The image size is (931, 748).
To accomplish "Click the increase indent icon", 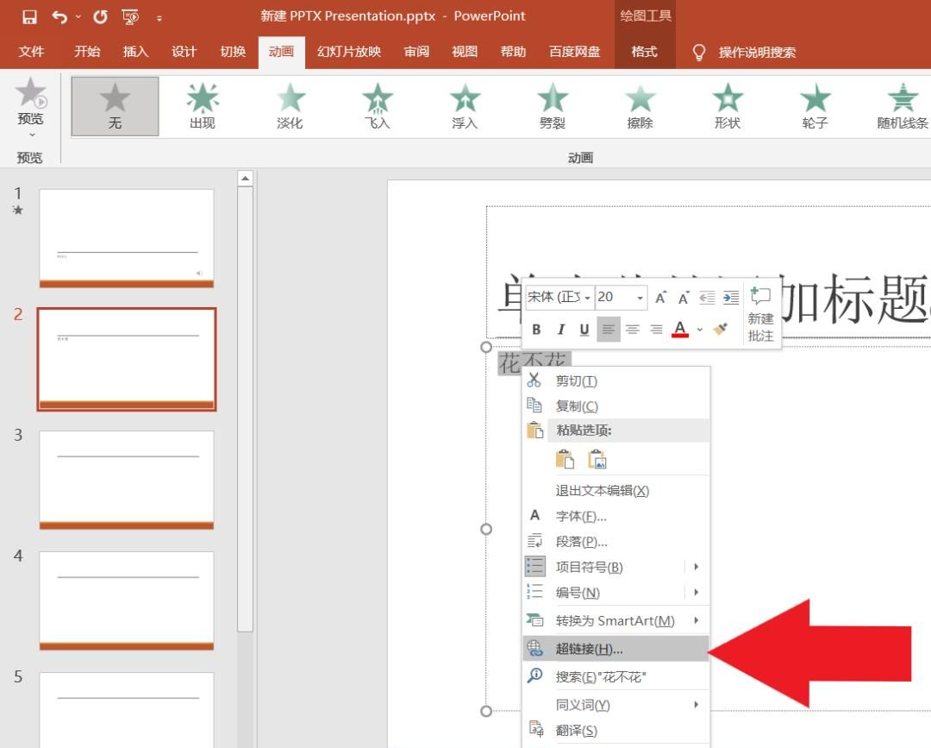I will 730,298.
